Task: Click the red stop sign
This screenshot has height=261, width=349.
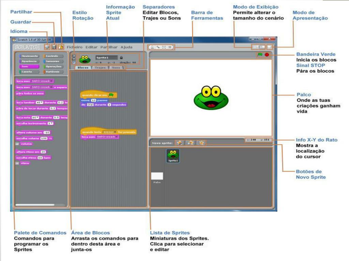Action: pos(267,55)
